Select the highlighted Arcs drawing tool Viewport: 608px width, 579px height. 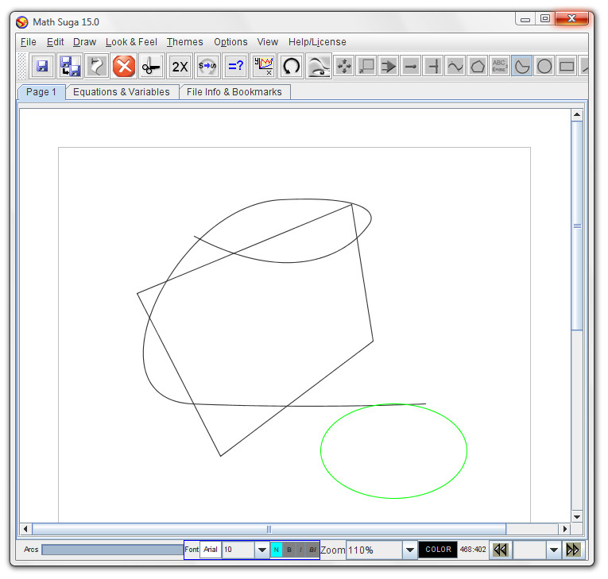522,66
